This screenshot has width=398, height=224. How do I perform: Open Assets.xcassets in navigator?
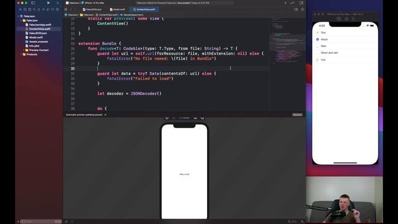37,42
